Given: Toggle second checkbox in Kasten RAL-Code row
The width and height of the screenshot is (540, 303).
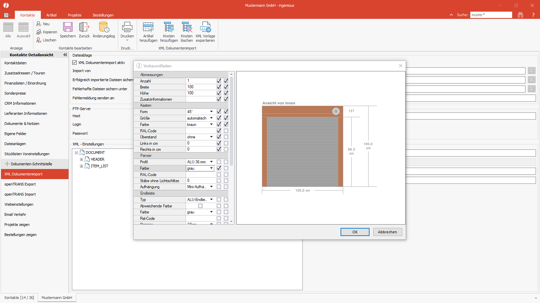Looking at the screenshot, I should pos(226,131).
